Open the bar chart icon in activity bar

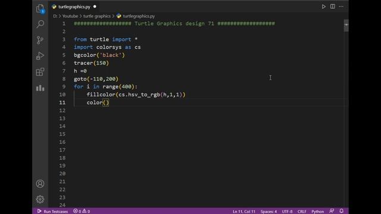tap(40, 88)
